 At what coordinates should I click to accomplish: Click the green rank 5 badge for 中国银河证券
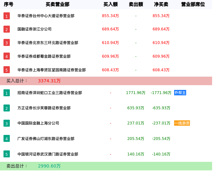pos(7,154)
